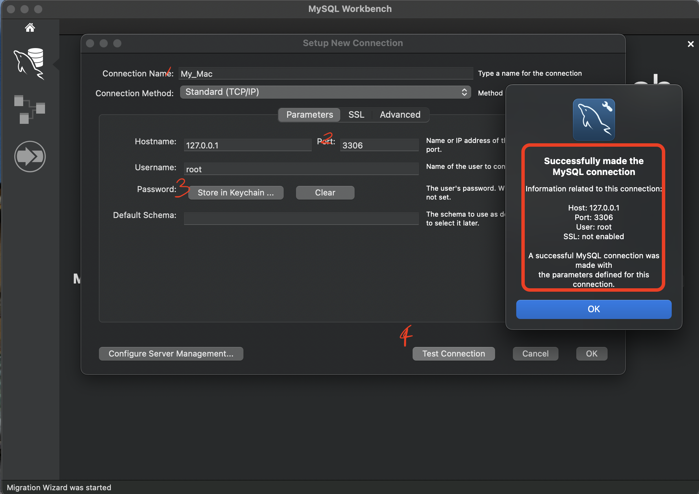The image size is (699, 494).
Task: Expand the Connection Method dropdown
Action: click(x=325, y=92)
